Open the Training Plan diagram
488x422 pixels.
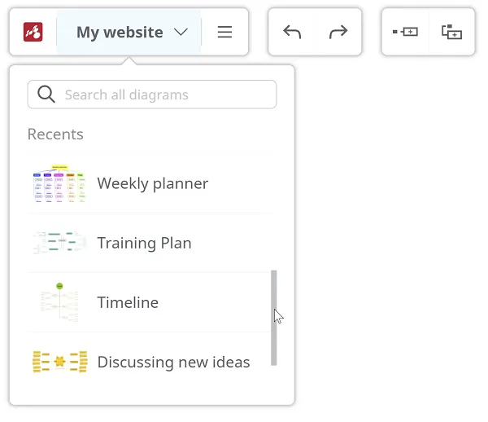(x=144, y=243)
